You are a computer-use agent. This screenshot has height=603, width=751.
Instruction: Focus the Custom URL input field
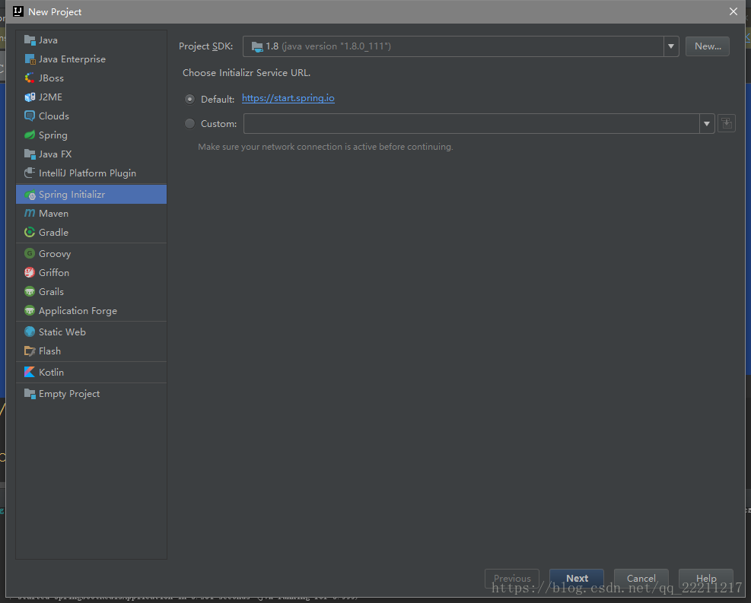(471, 123)
